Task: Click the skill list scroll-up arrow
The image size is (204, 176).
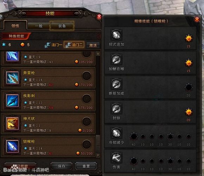Action: pos(98,54)
